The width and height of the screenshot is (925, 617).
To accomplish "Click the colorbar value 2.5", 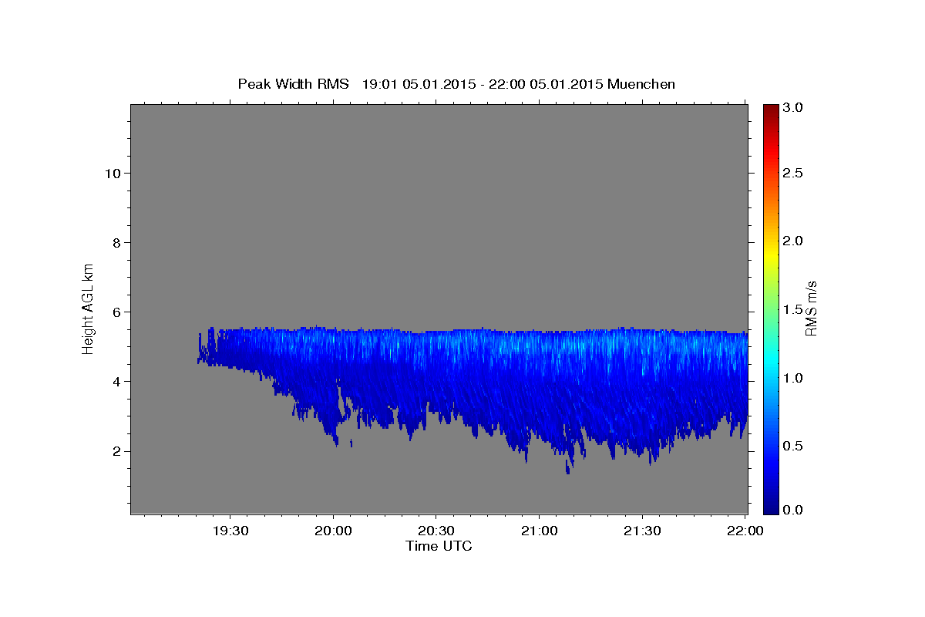I will coord(793,173).
